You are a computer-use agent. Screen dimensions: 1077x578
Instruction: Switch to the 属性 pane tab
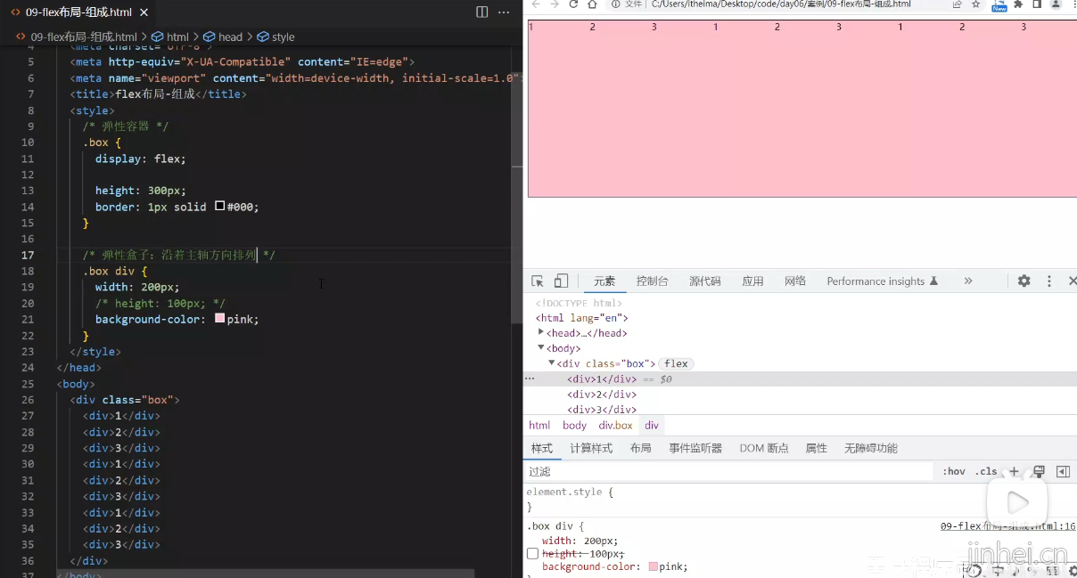[x=817, y=448]
